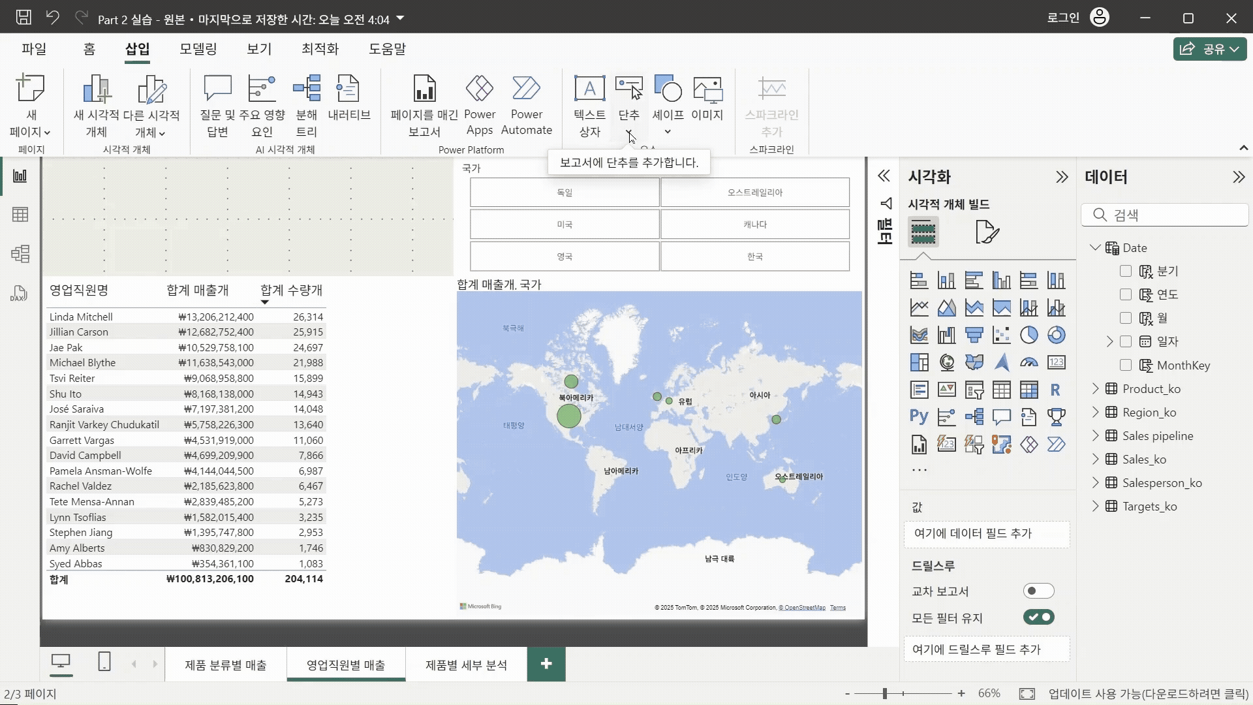This screenshot has width=1253, height=705.
Task: Toggle 교차 보고서 switch on
Action: coord(1038,591)
